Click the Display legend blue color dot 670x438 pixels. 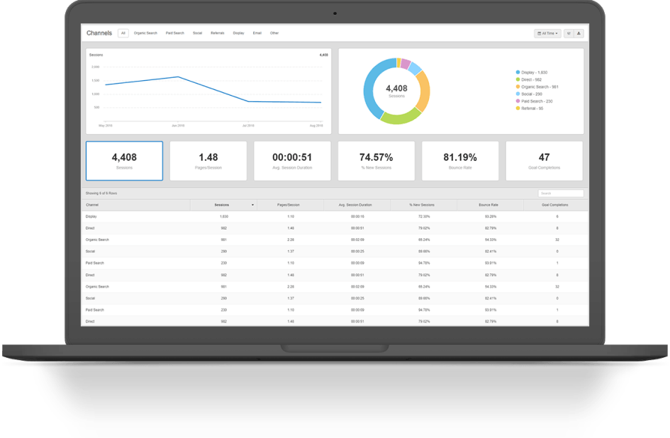pos(518,72)
